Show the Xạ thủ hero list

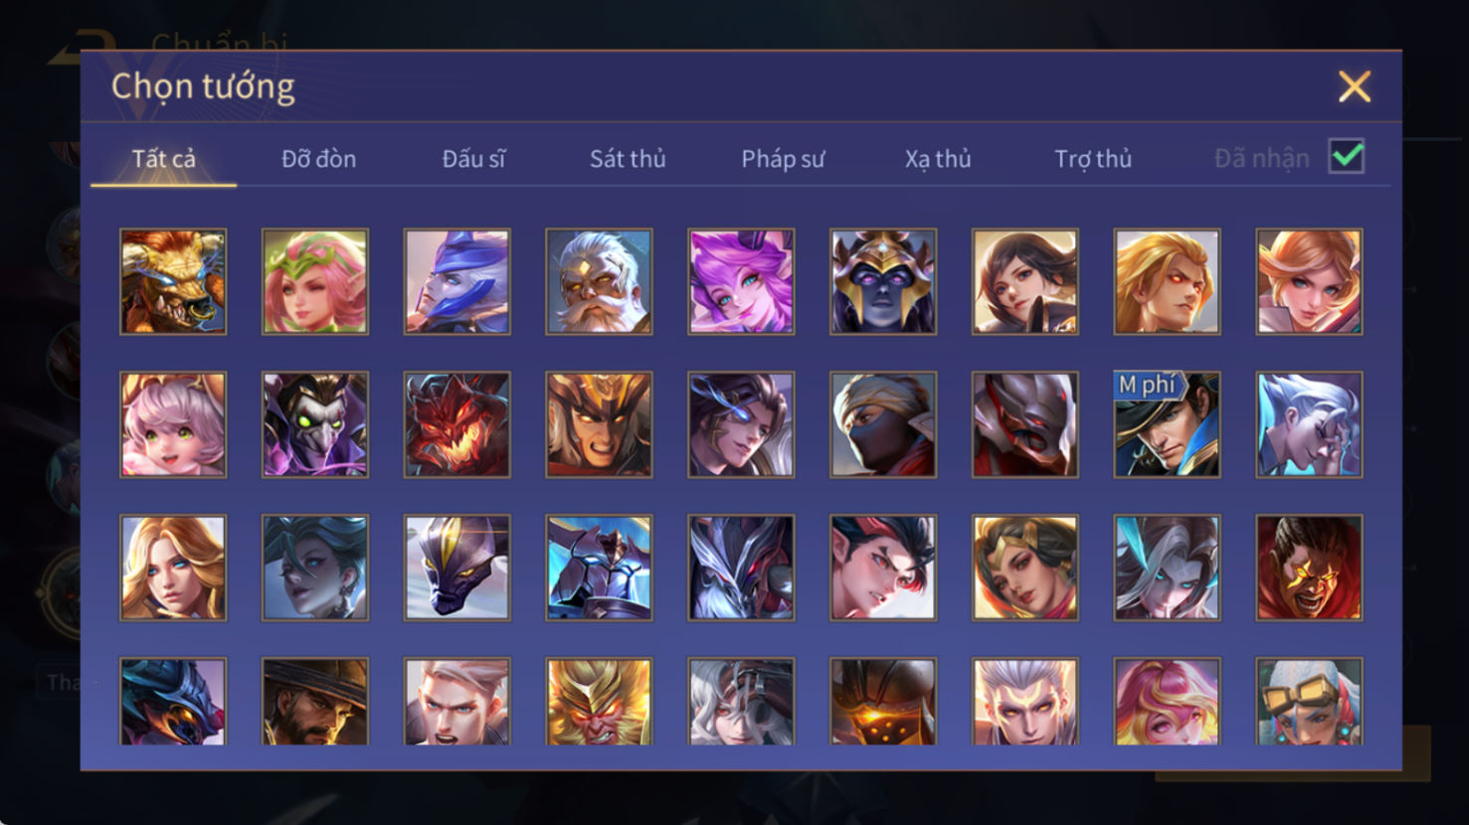click(938, 158)
